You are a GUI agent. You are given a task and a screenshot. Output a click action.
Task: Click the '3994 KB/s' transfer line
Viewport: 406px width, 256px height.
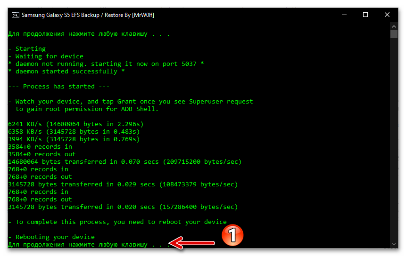(x=74, y=139)
